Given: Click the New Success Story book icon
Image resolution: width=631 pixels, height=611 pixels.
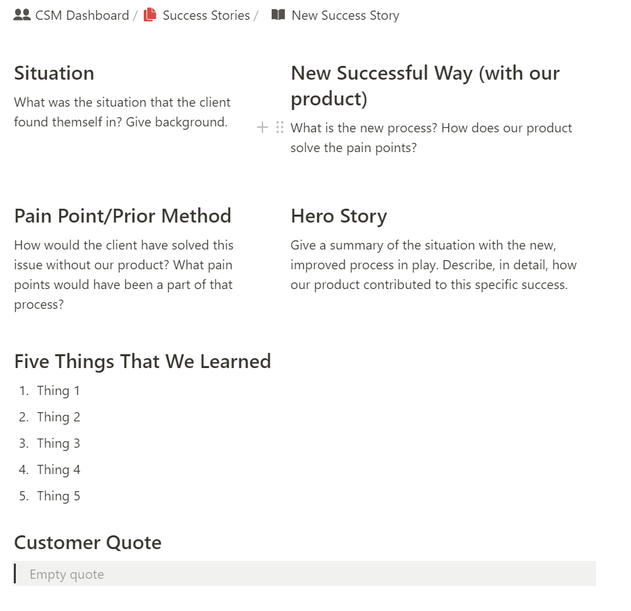Looking at the screenshot, I should 278,15.
